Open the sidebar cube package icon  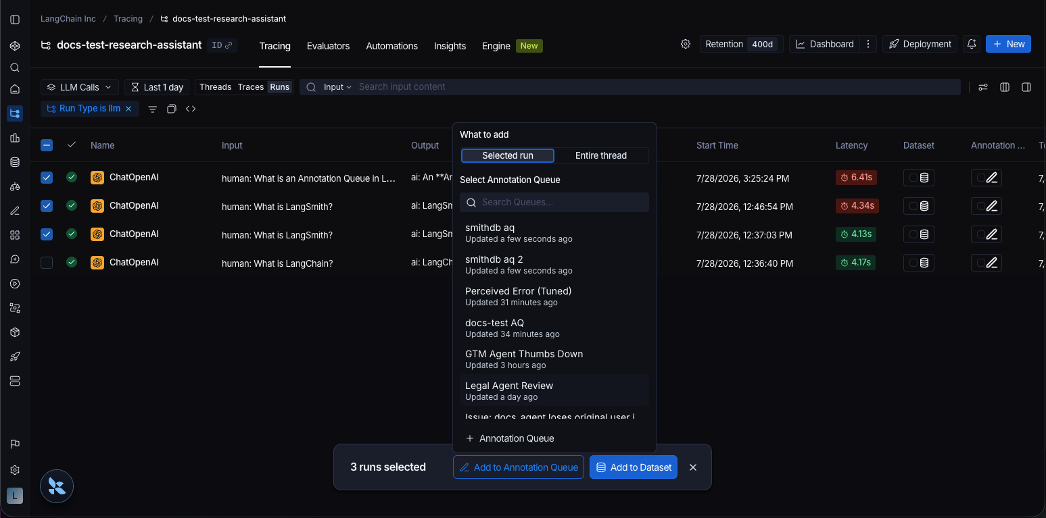[15, 332]
